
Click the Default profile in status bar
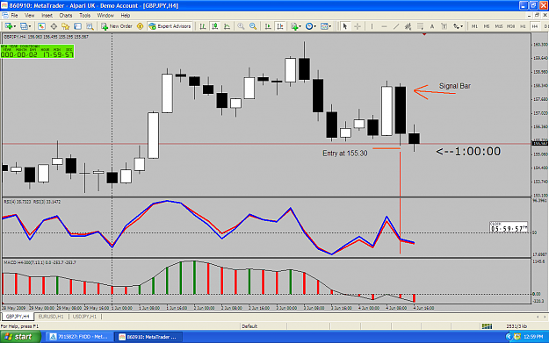coord(249,325)
